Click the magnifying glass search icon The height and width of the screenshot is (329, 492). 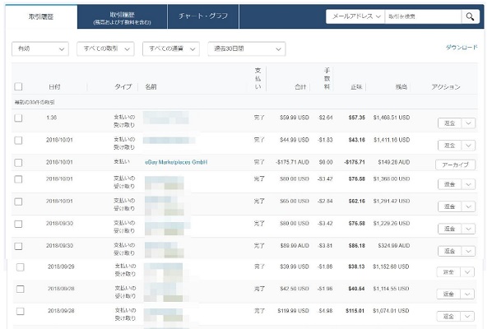coord(470,16)
